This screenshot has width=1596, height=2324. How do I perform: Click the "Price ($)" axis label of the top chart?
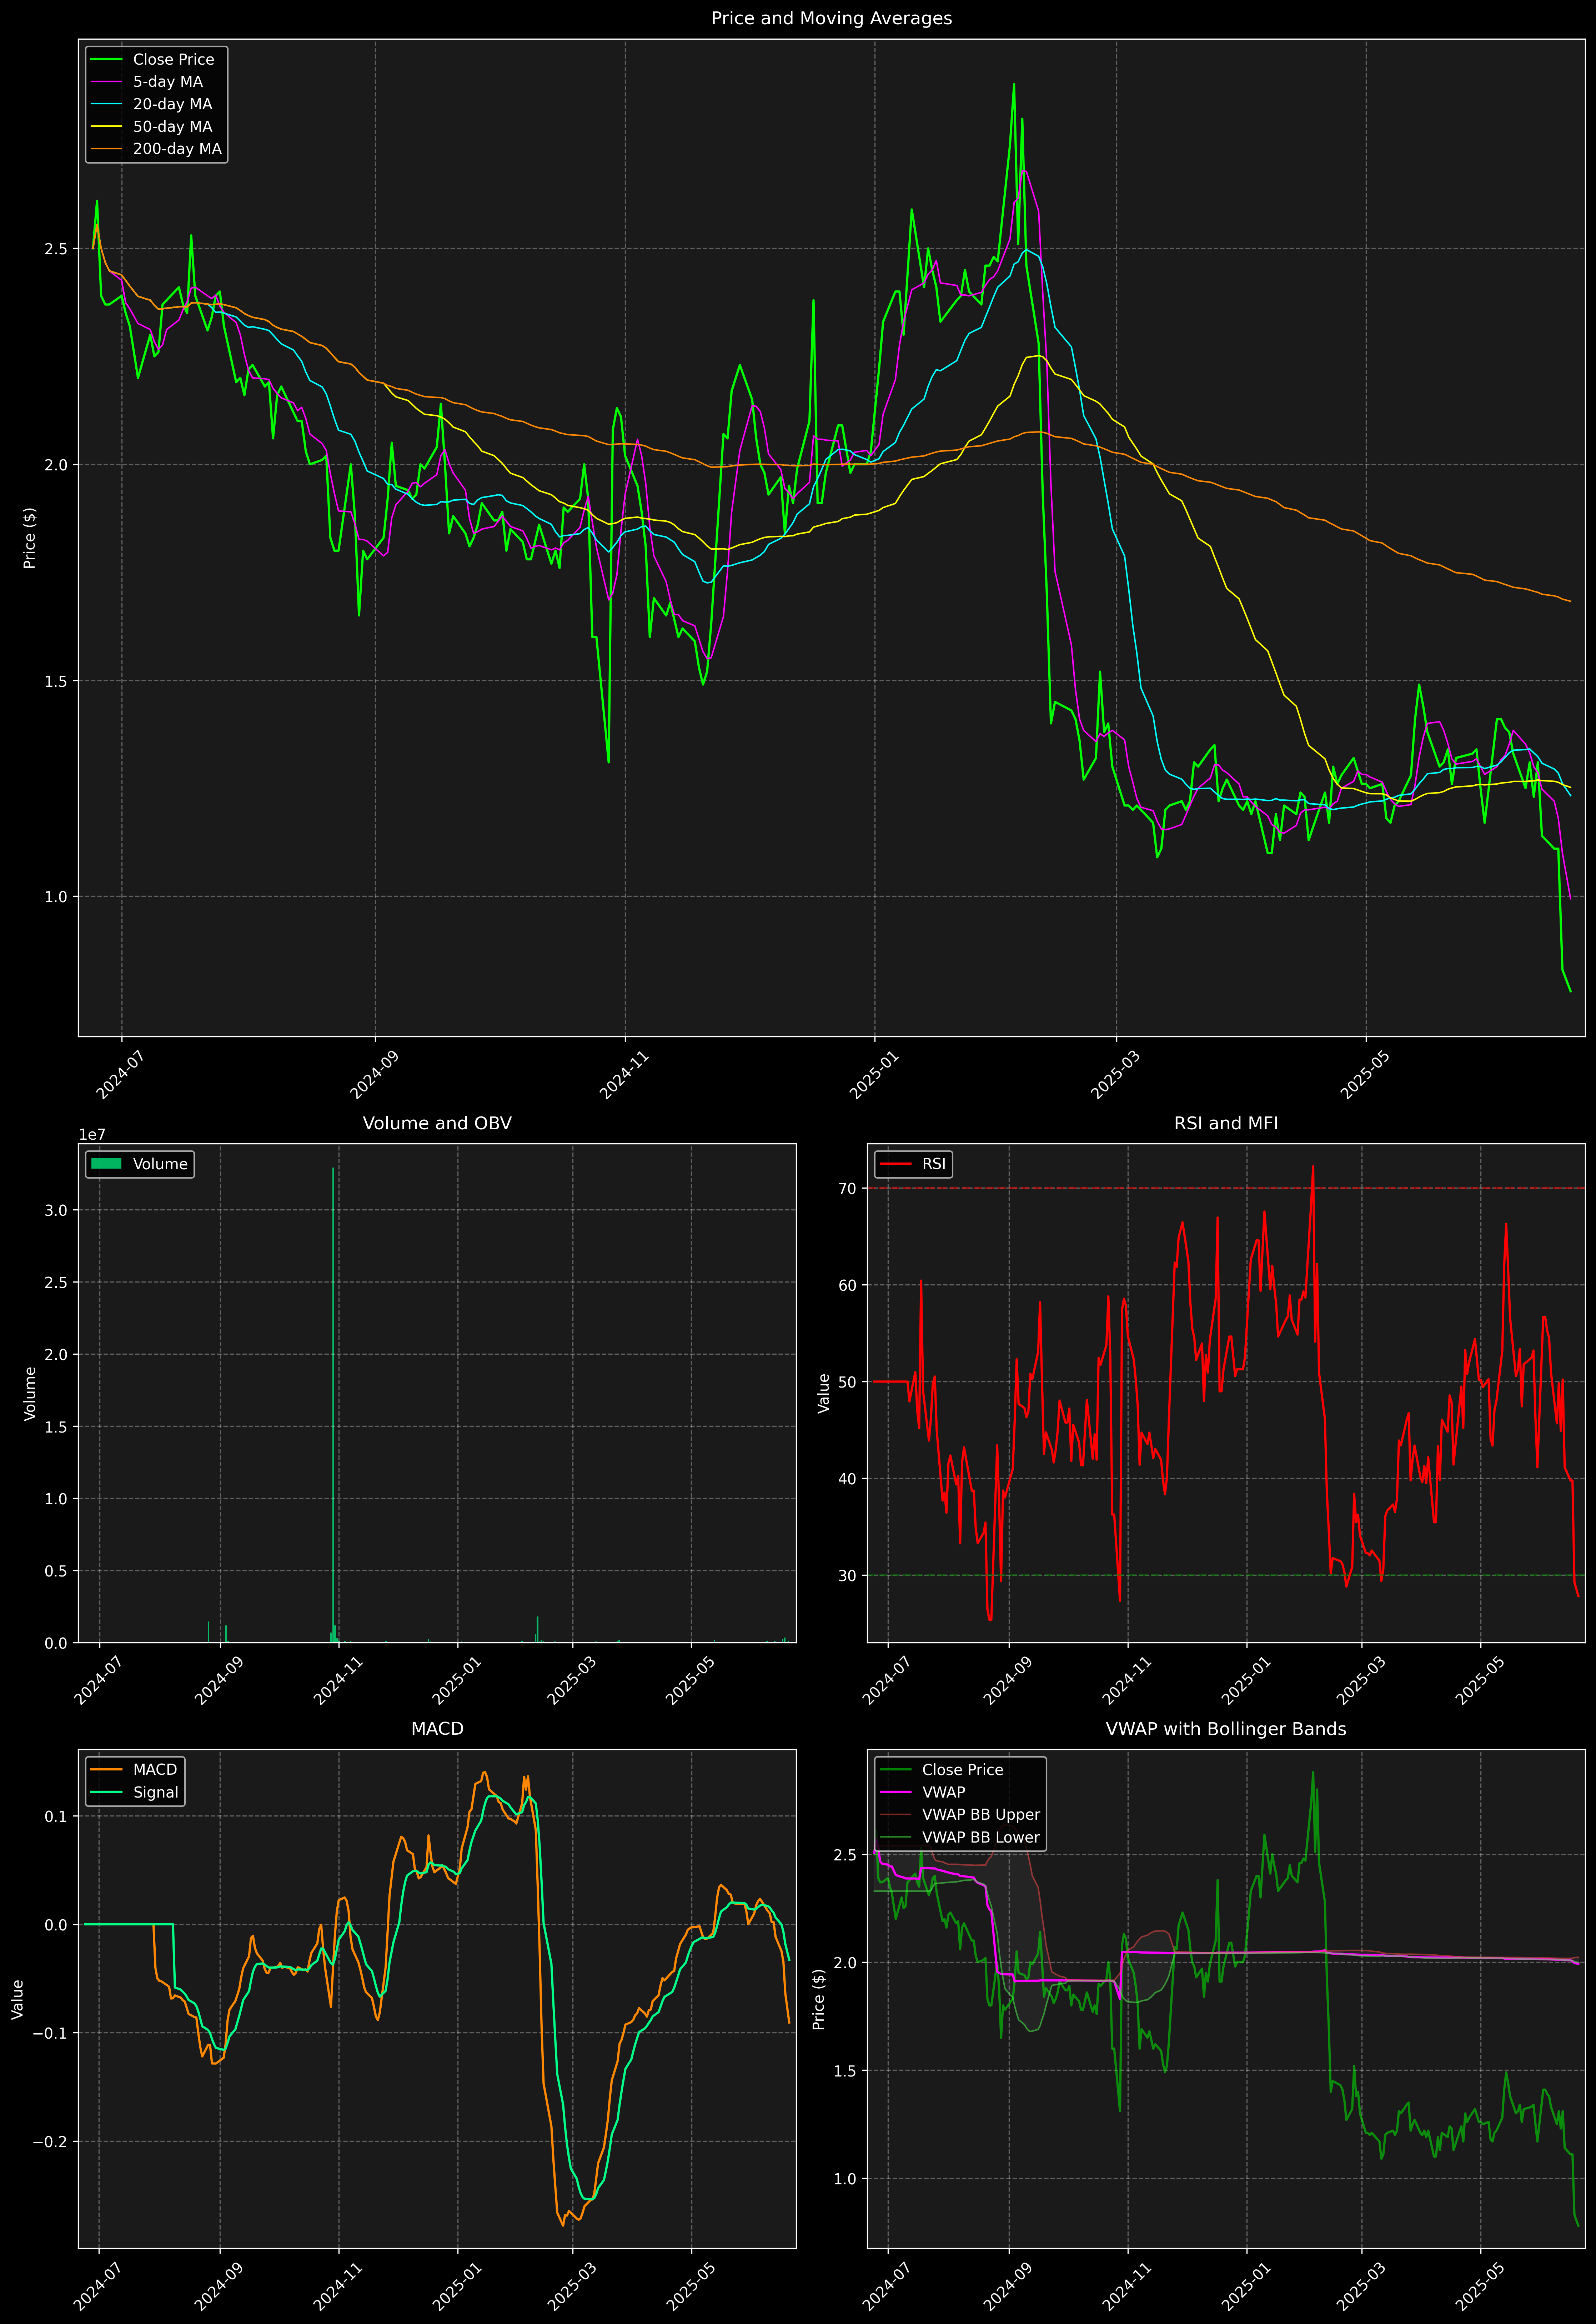pos(30,538)
